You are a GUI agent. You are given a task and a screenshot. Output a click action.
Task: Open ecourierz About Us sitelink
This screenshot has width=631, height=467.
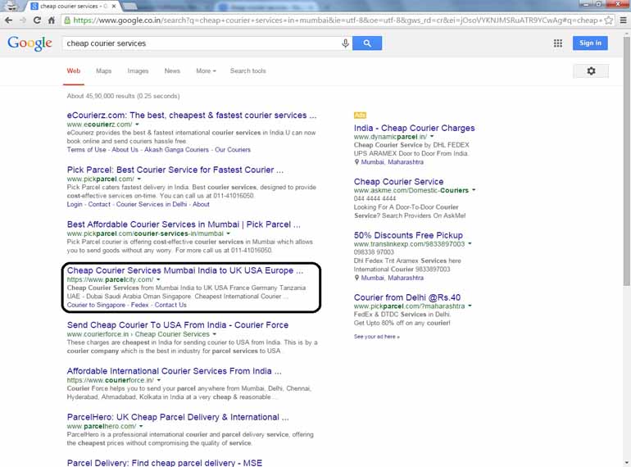125,150
